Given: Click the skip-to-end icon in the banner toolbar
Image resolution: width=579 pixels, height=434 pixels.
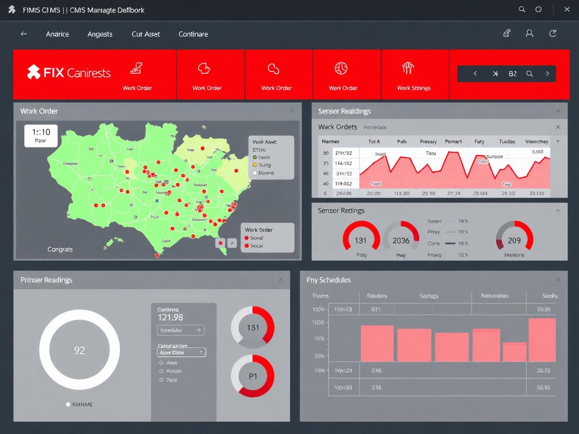Looking at the screenshot, I should (495, 73).
